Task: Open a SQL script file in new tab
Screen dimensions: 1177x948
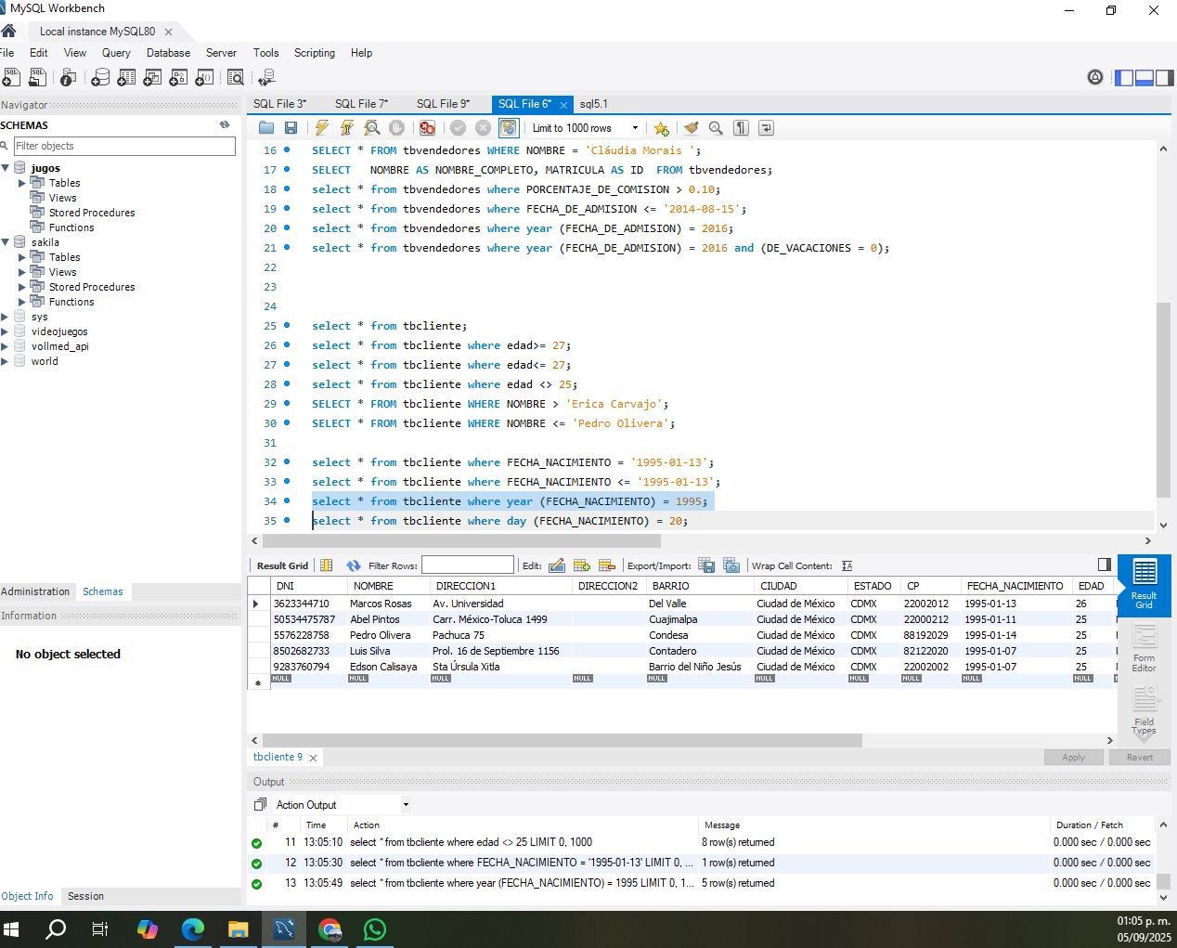Action: point(38,77)
